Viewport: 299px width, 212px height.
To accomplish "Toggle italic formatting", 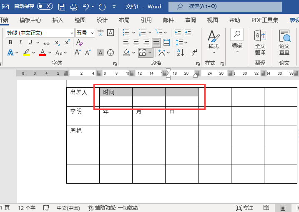I will point(20,43).
